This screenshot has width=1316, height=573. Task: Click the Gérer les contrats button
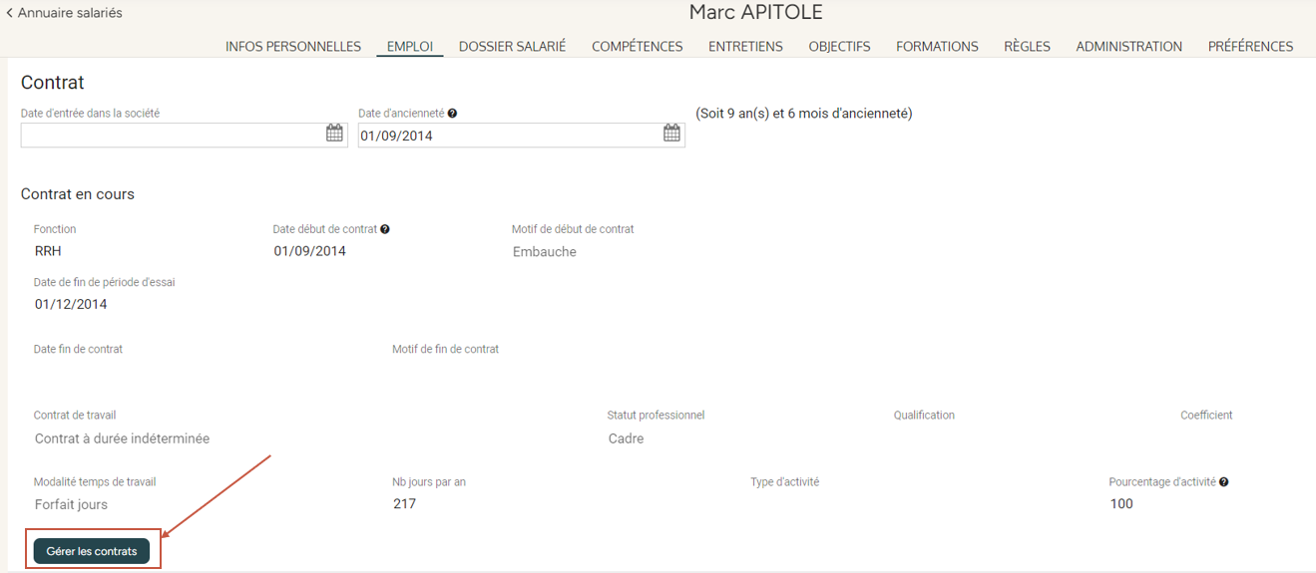(92, 551)
